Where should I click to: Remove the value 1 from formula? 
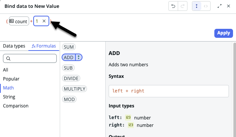click(44, 21)
